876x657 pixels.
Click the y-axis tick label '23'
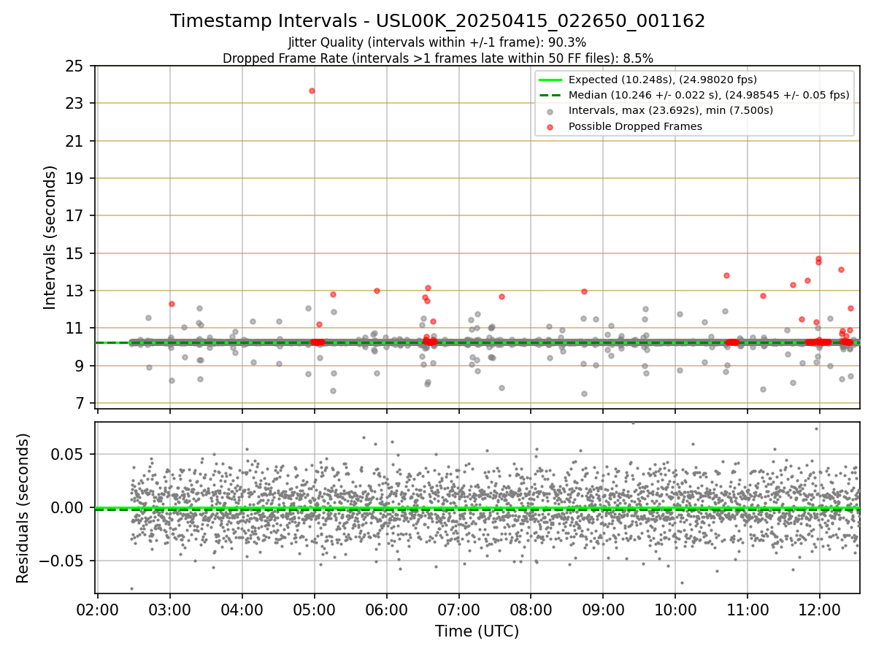click(74, 103)
